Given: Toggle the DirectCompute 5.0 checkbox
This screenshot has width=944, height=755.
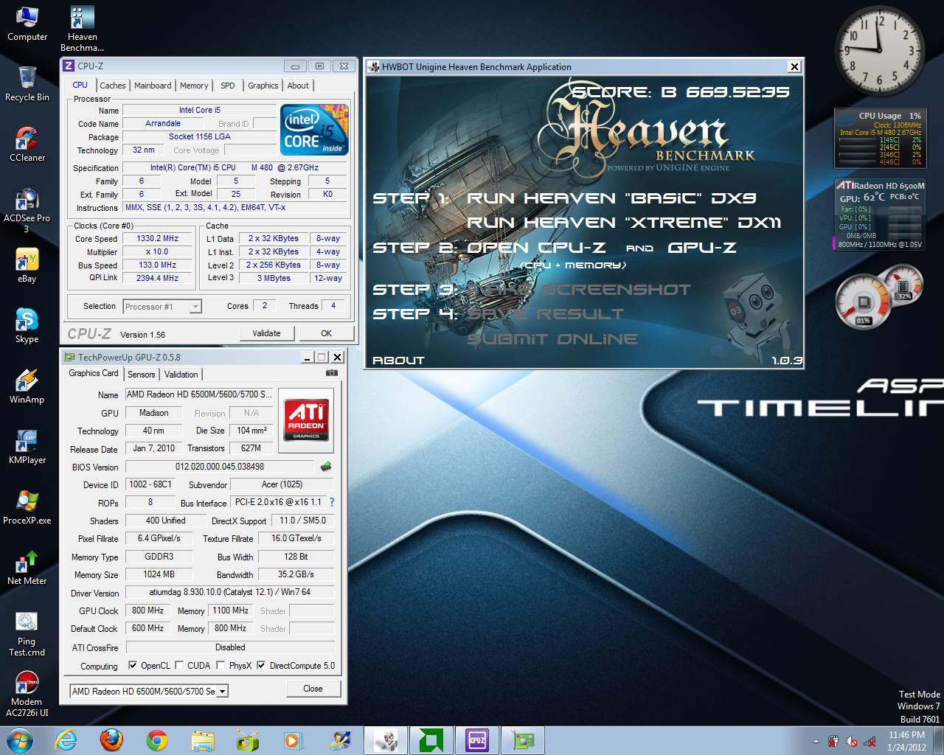Looking at the screenshot, I should pyautogui.click(x=260, y=665).
